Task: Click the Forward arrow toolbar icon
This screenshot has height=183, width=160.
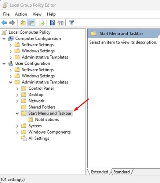Action: click(12, 23)
